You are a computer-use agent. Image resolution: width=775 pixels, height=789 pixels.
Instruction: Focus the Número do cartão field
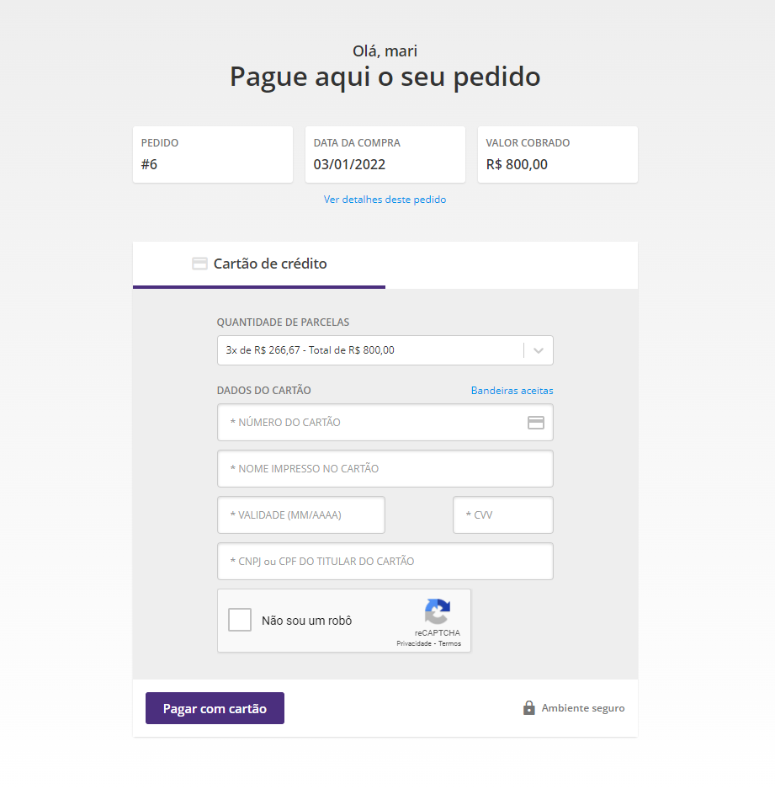click(385, 423)
